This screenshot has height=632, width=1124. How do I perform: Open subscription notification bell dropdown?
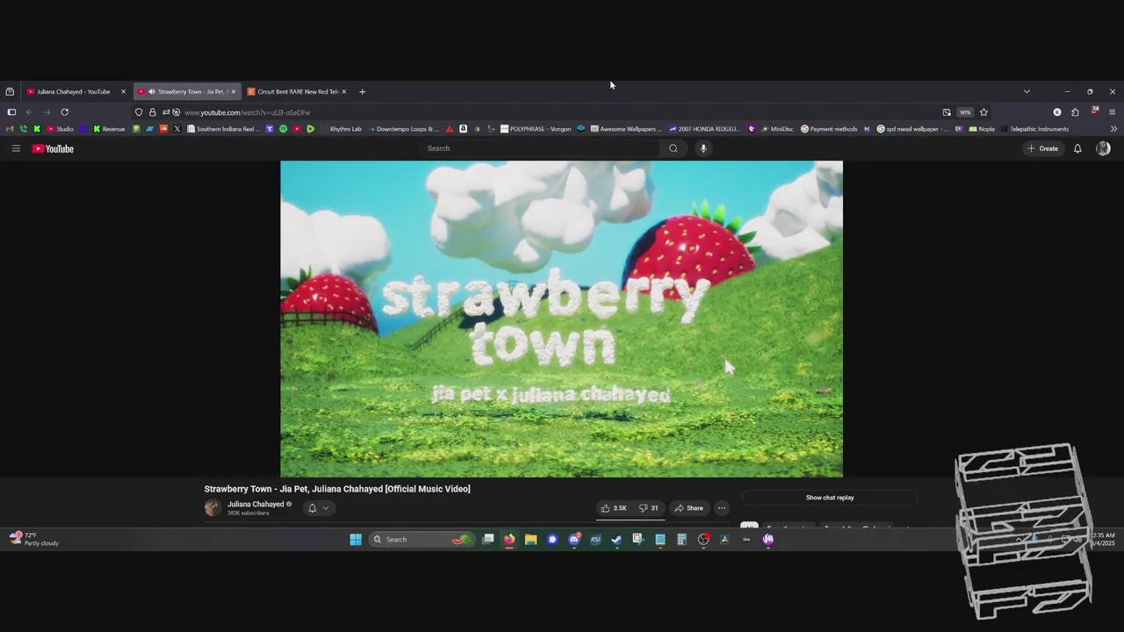318,508
